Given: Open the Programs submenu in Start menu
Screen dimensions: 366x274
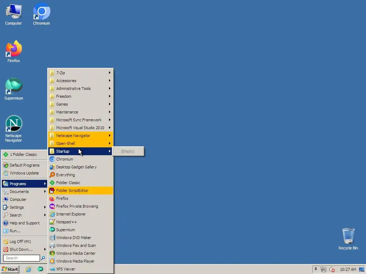Looking at the screenshot, I should tap(25, 184).
